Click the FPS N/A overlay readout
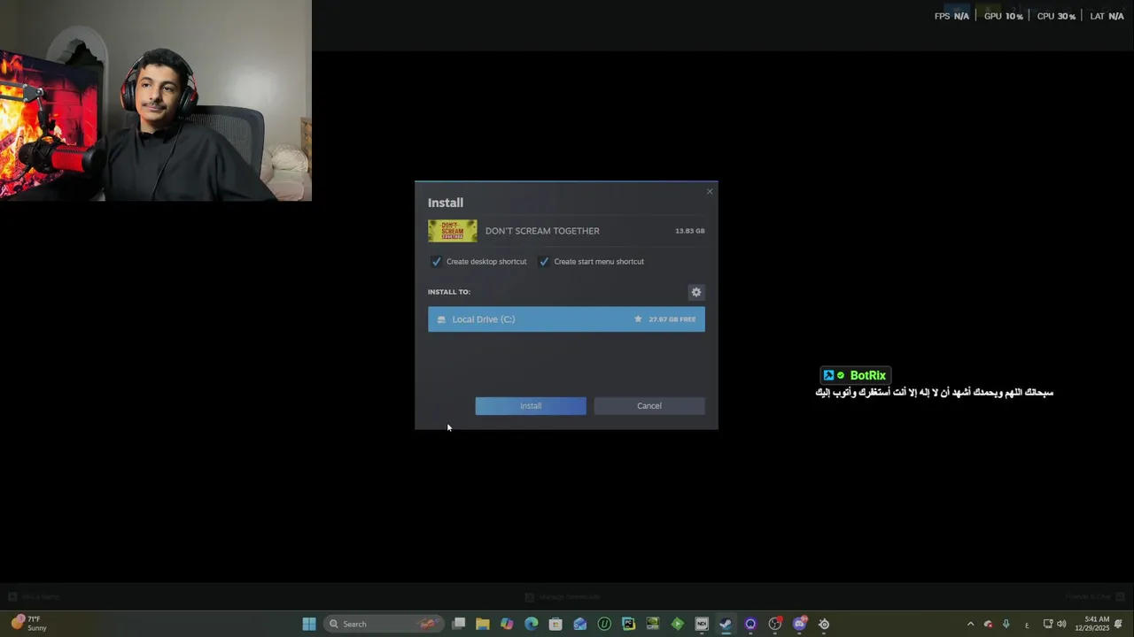This screenshot has width=1134, height=637. point(951,16)
